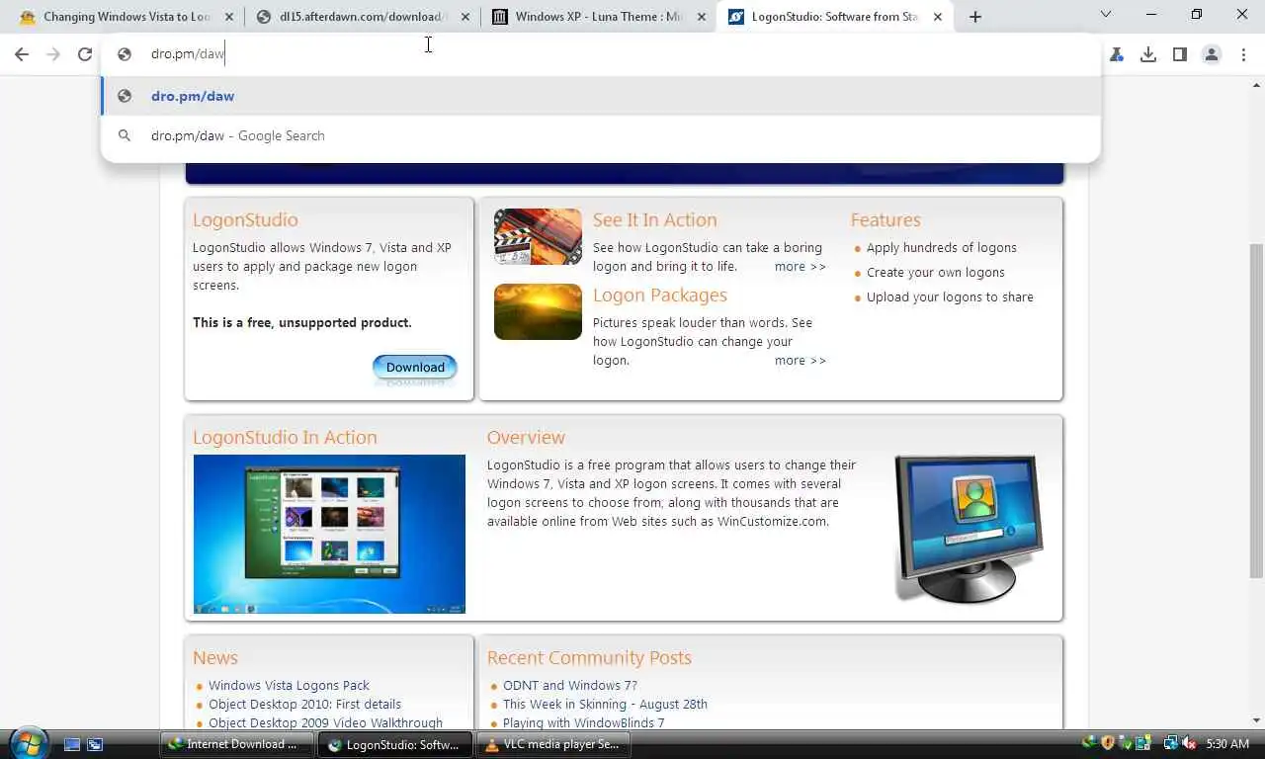Select dro.pm/daw Google Search suggestion
Viewport: 1265px width, 759px height.
(x=601, y=135)
